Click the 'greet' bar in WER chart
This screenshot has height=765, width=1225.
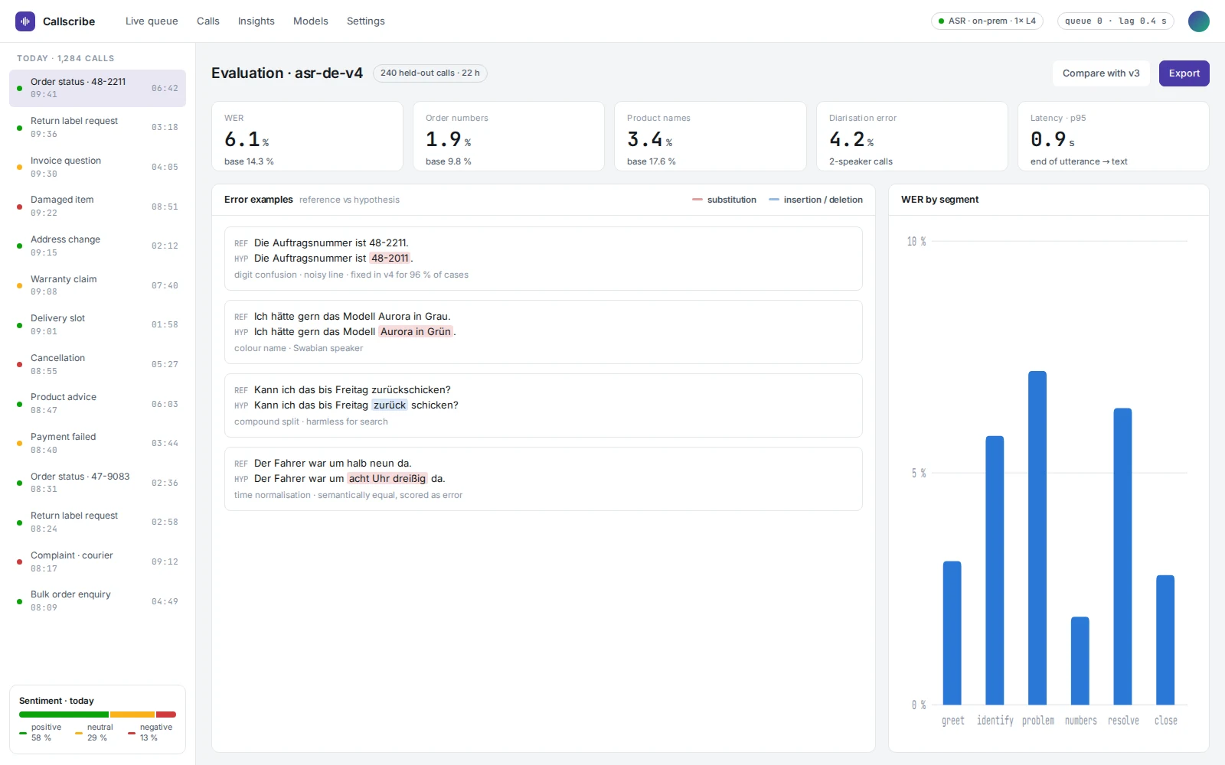952,633
